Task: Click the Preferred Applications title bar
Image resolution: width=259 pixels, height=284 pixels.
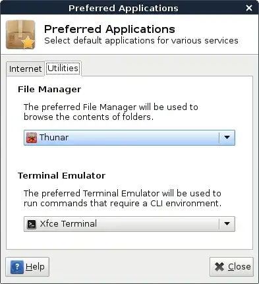Action: [123, 8]
